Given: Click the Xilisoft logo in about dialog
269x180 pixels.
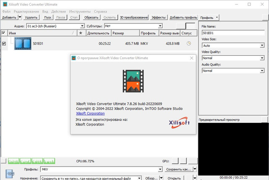Looking at the screenshot, I should [x=179, y=123].
